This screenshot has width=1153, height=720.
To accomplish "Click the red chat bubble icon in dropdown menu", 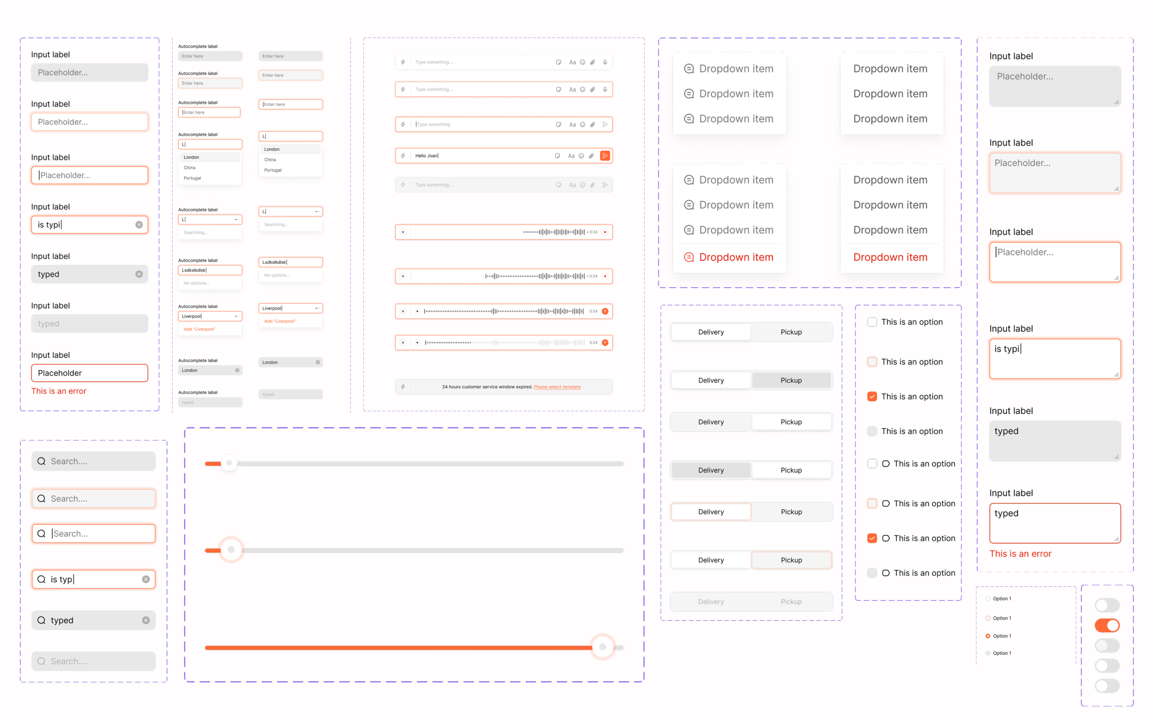I will (689, 257).
